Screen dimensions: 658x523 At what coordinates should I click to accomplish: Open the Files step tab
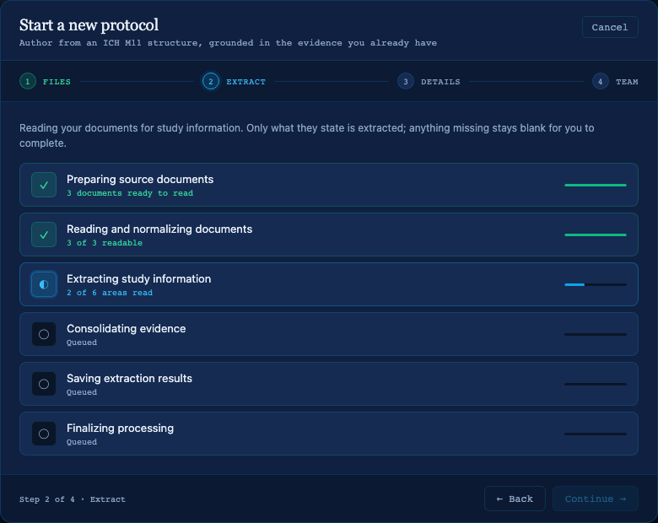[x=45, y=82]
